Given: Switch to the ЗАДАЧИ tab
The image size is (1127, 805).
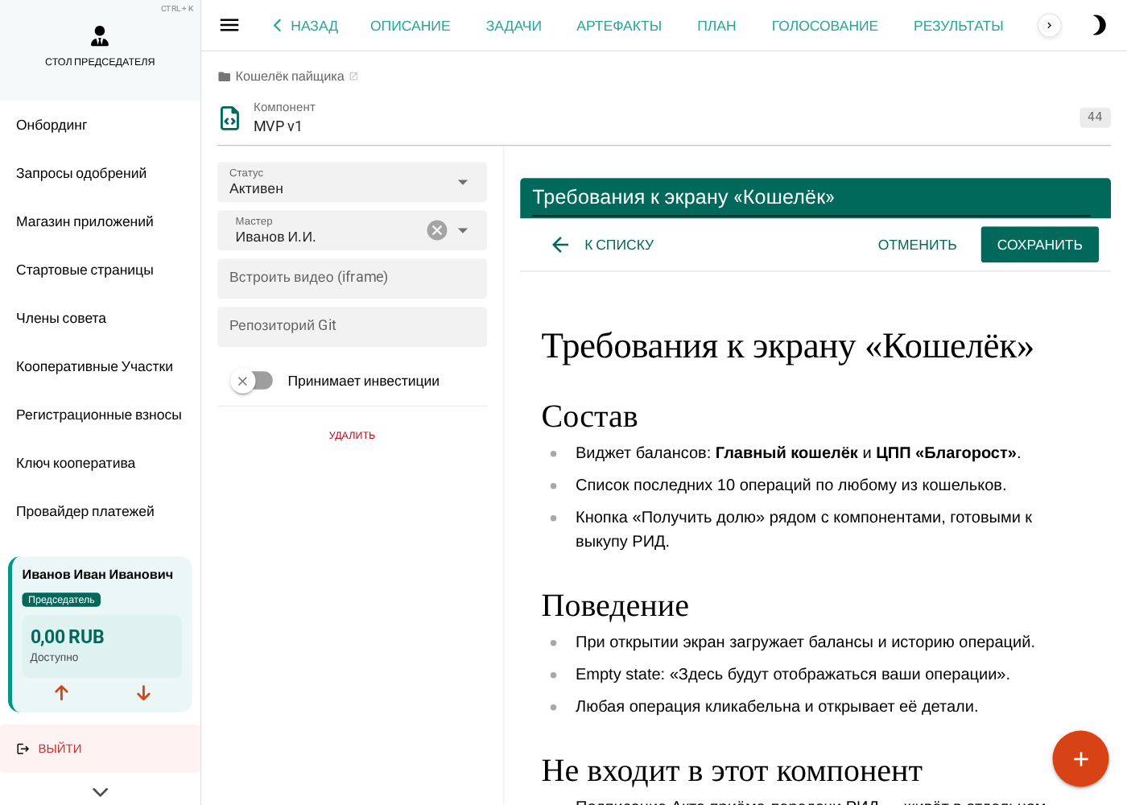Looking at the screenshot, I should pyautogui.click(x=514, y=26).
